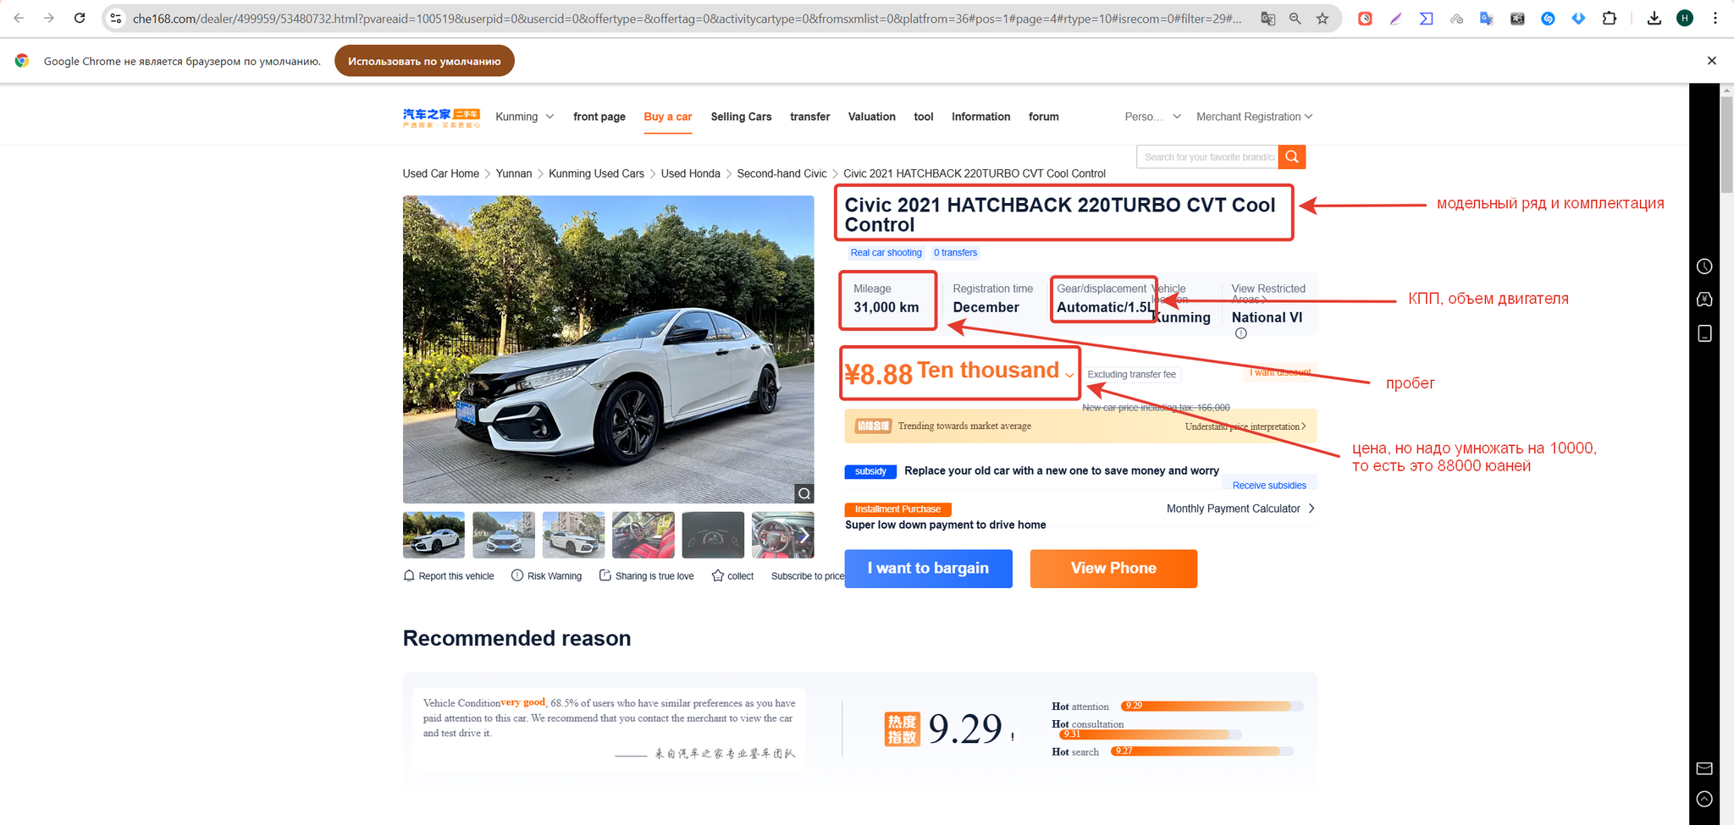Viewport: 1734px width, 825px height.
Task: Click the Hot consultation 9.31 bar
Action: [x=1151, y=734]
